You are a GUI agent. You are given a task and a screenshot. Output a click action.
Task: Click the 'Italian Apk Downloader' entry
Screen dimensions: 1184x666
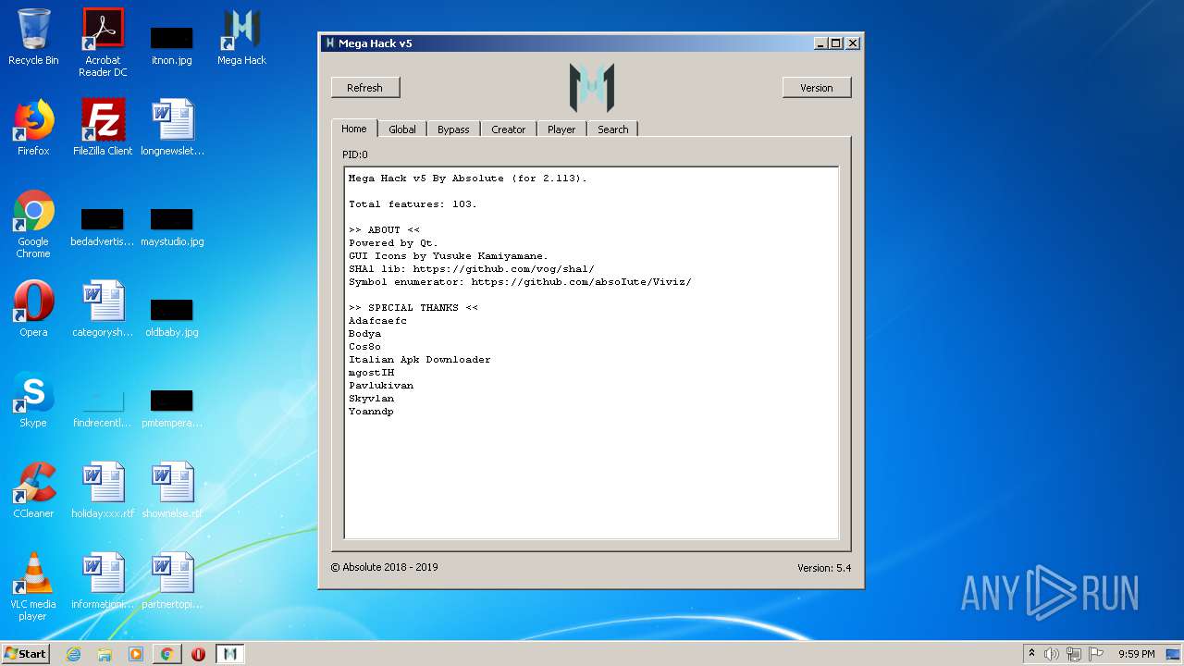click(420, 360)
